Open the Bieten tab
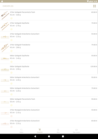 [x=22, y=131]
